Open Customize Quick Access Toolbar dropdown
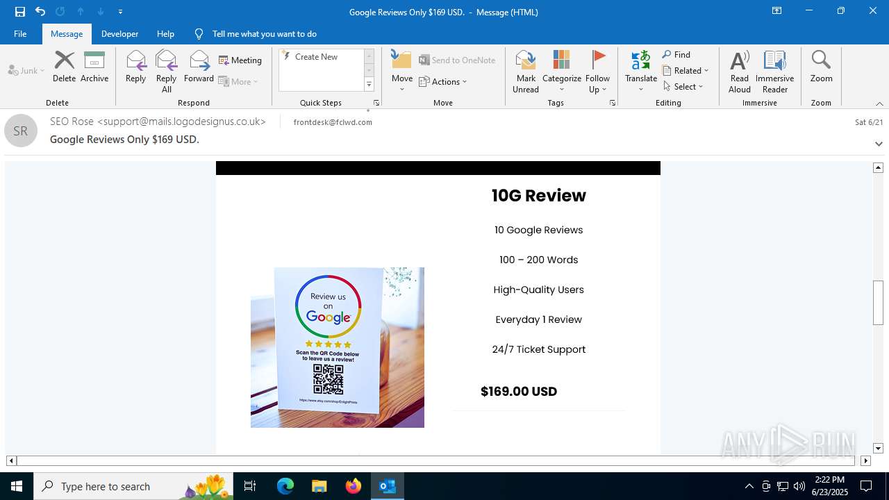Image resolution: width=889 pixels, height=500 pixels. pyautogui.click(x=120, y=12)
